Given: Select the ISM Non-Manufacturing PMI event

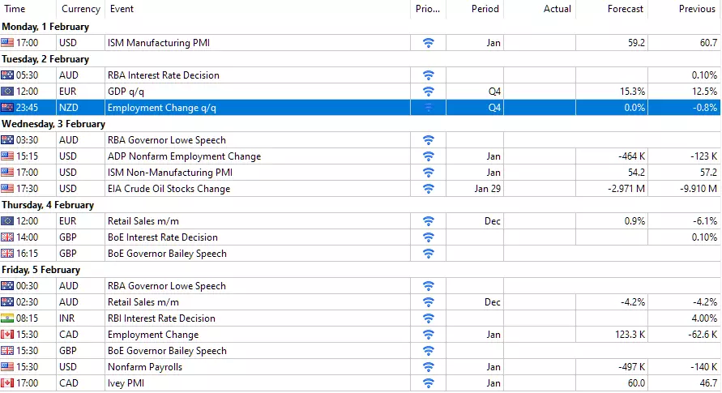Looking at the screenshot, I should pyautogui.click(x=360, y=173).
